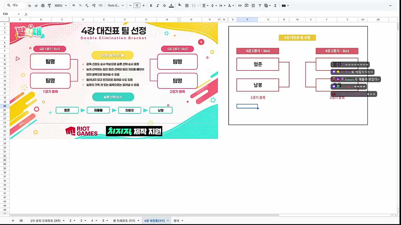This screenshot has width=401, height=225.
Task: Switch to the 본 드래프트 (7/7) tab
Action: pos(125,221)
